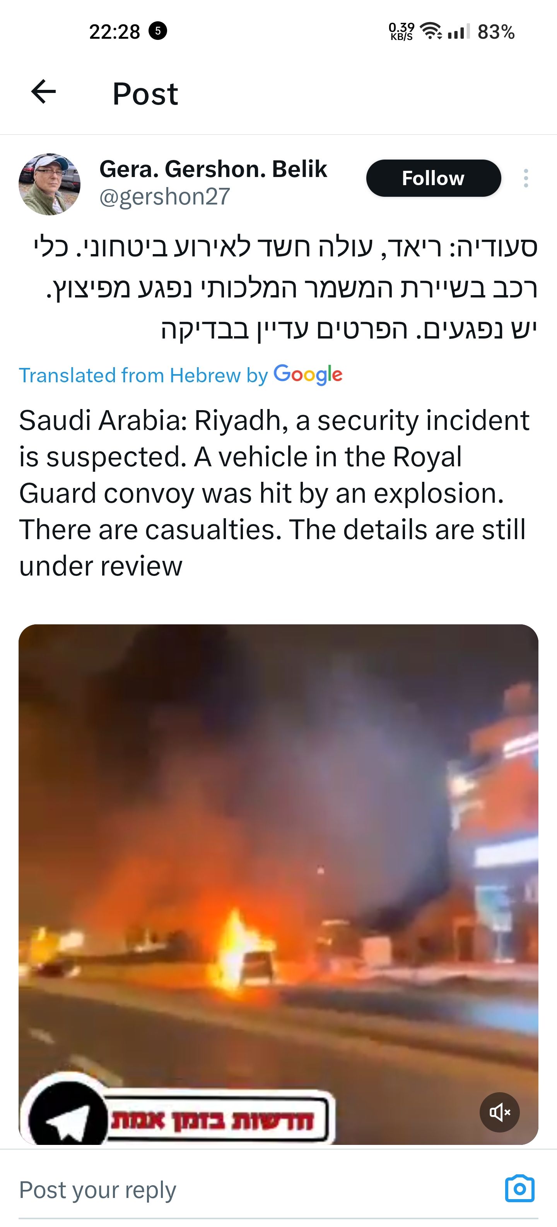The image size is (557, 1227).
Task: Tap 'Translated from Hebrew by Google' link
Action: click(x=181, y=375)
